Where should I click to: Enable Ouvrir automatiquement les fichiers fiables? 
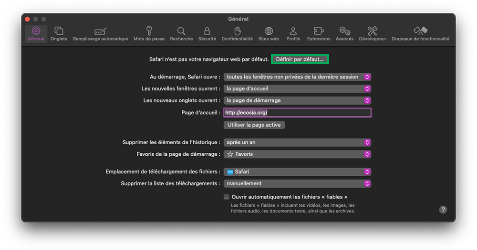[226, 197]
